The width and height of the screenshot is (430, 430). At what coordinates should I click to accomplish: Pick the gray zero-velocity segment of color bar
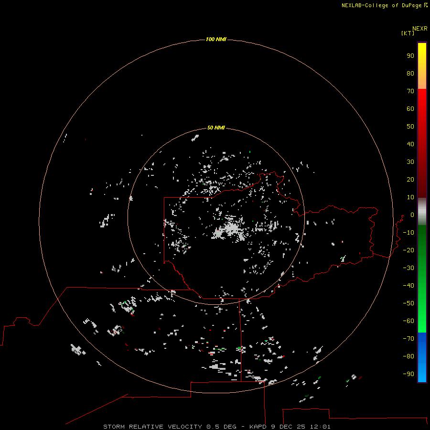click(422, 212)
